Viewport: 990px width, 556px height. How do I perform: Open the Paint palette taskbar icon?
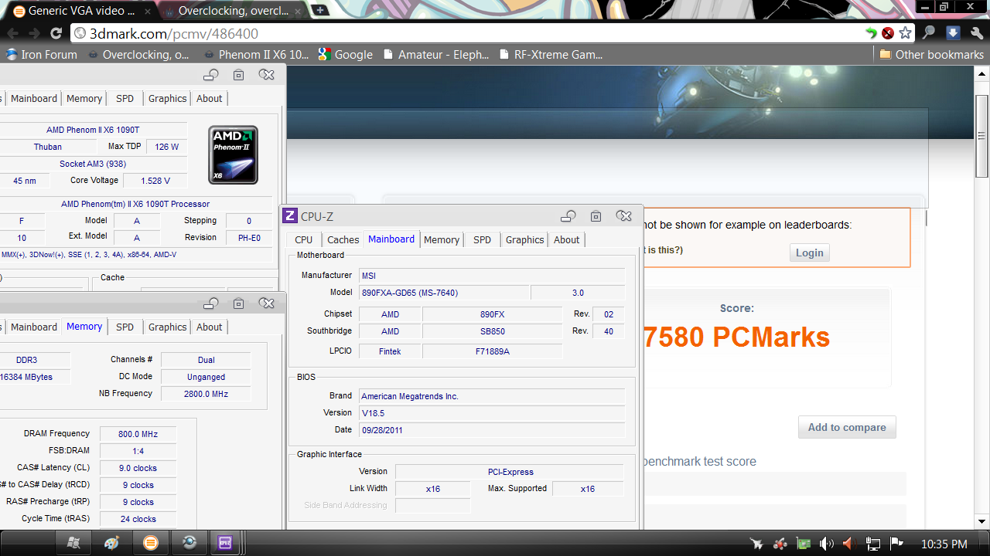[x=112, y=543]
